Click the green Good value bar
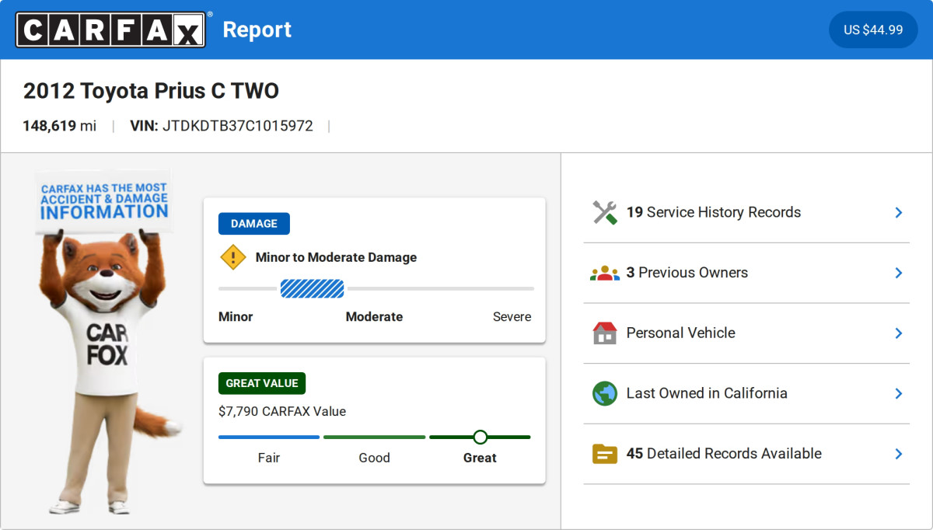 375,437
